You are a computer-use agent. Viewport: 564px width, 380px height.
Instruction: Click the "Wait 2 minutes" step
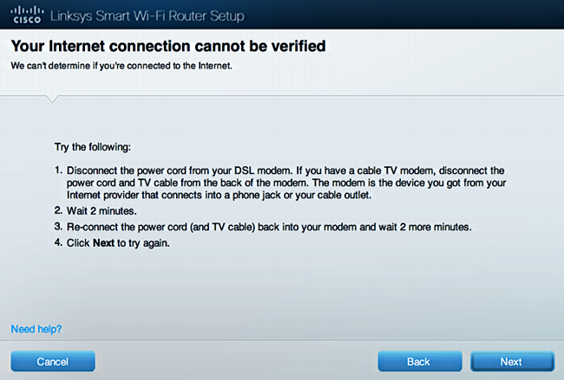[102, 211]
